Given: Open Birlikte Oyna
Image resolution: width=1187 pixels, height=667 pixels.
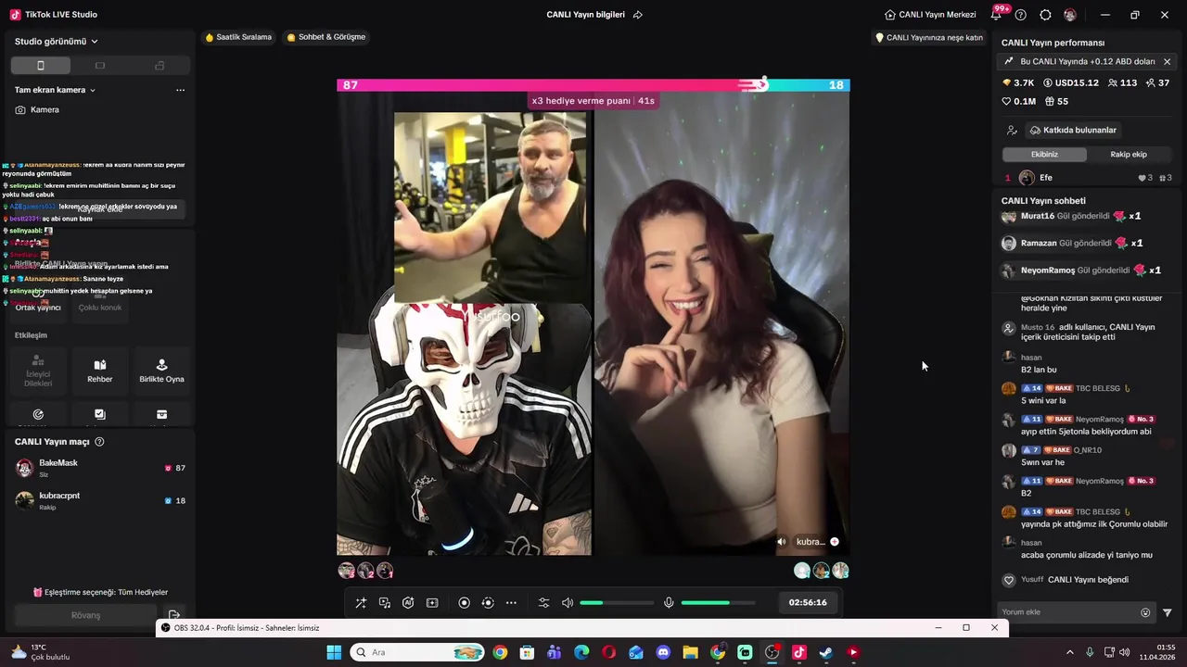Looking at the screenshot, I should (161, 371).
